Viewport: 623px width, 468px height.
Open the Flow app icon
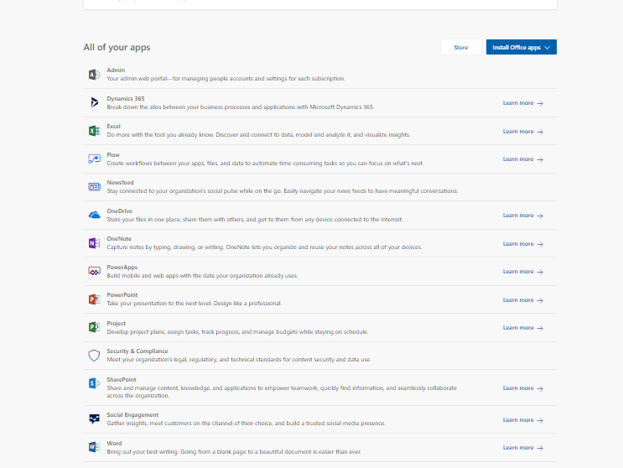point(94,159)
